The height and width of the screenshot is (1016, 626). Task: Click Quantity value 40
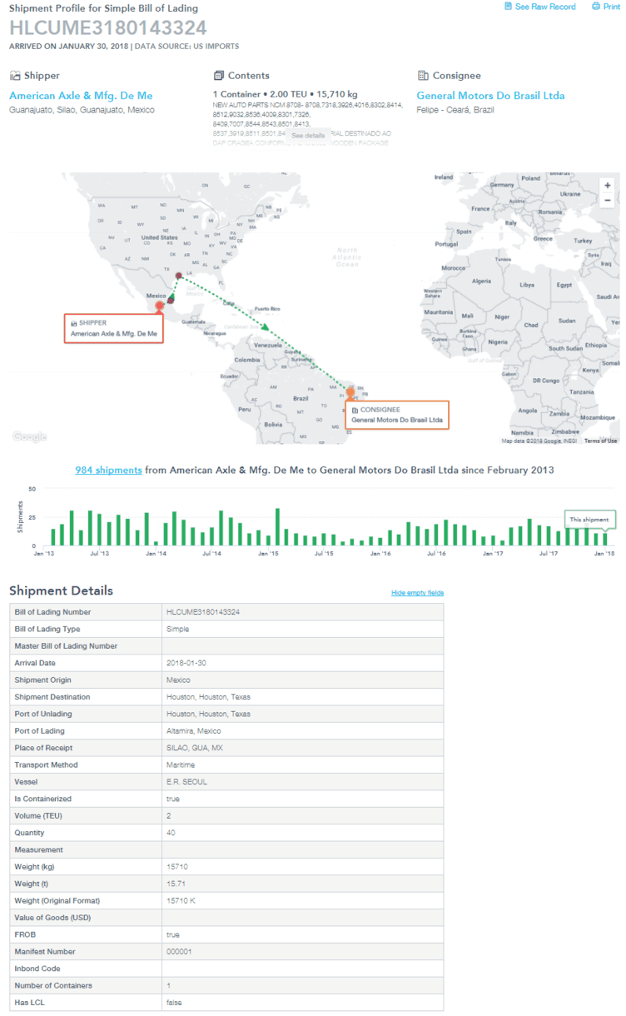(171, 833)
